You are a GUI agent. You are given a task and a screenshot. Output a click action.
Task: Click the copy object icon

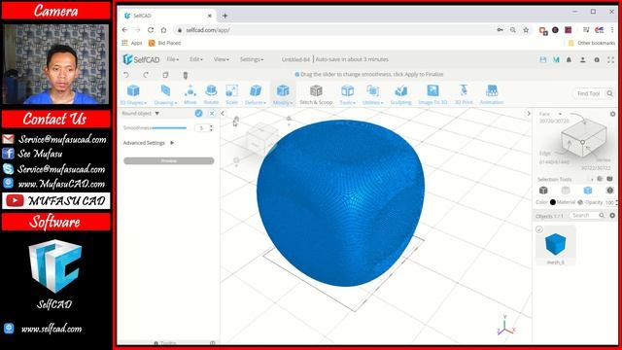[x=165, y=75]
